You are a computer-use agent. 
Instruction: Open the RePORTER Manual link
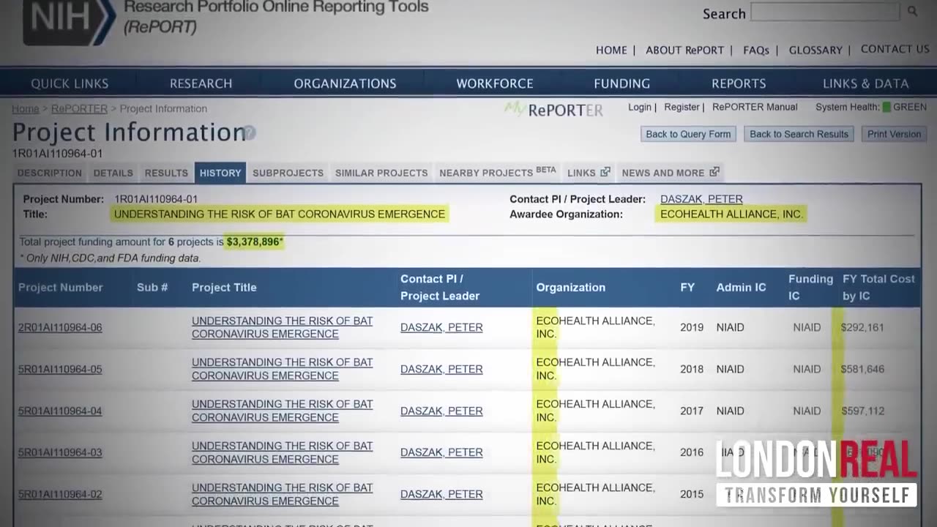click(755, 107)
